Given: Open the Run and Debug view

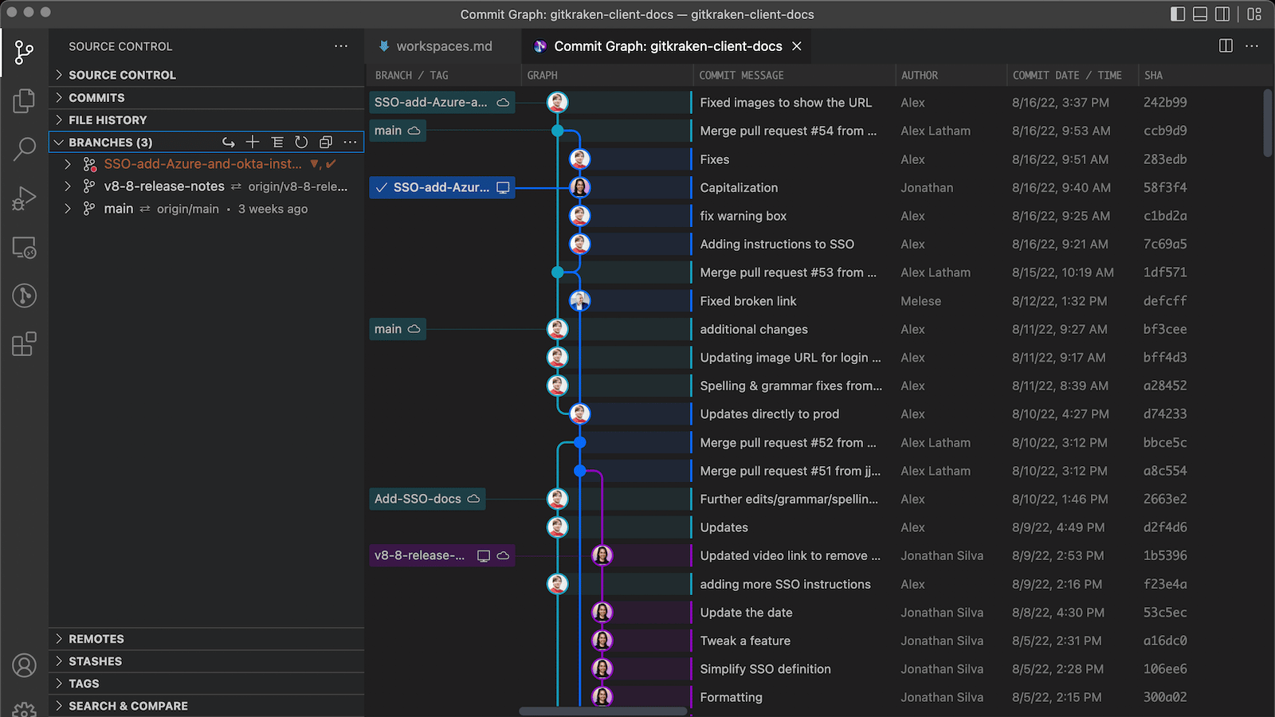Looking at the screenshot, I should click(24, 198).
